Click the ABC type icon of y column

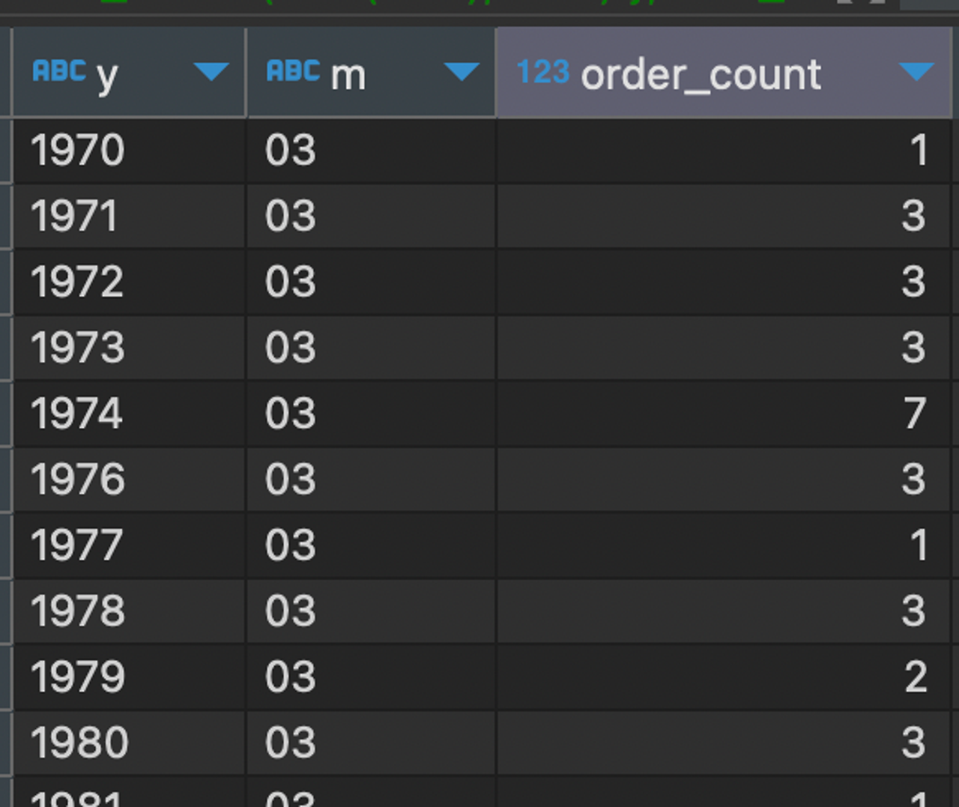pyautogui.click(x=59, y=71)
